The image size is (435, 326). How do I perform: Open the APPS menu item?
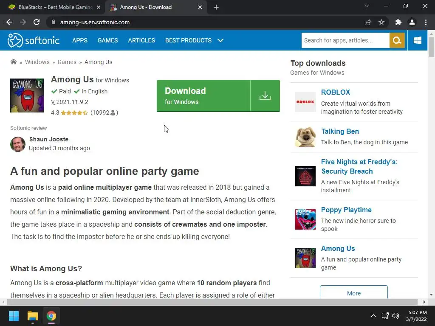point(80,40)
